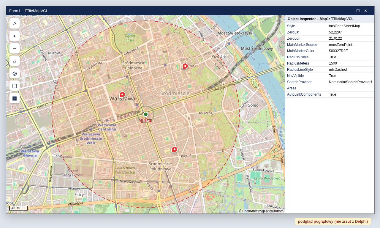Toggle the NavVisible True value
Image resolution: width=380 pixels, height=228 pixels.
coord(332,76)
